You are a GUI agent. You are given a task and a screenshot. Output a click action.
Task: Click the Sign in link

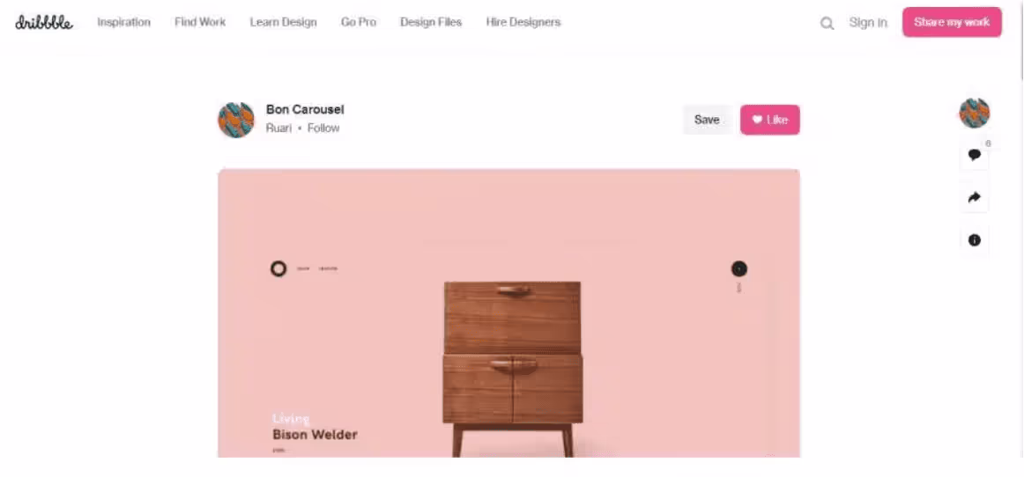(x=868, y=23)
